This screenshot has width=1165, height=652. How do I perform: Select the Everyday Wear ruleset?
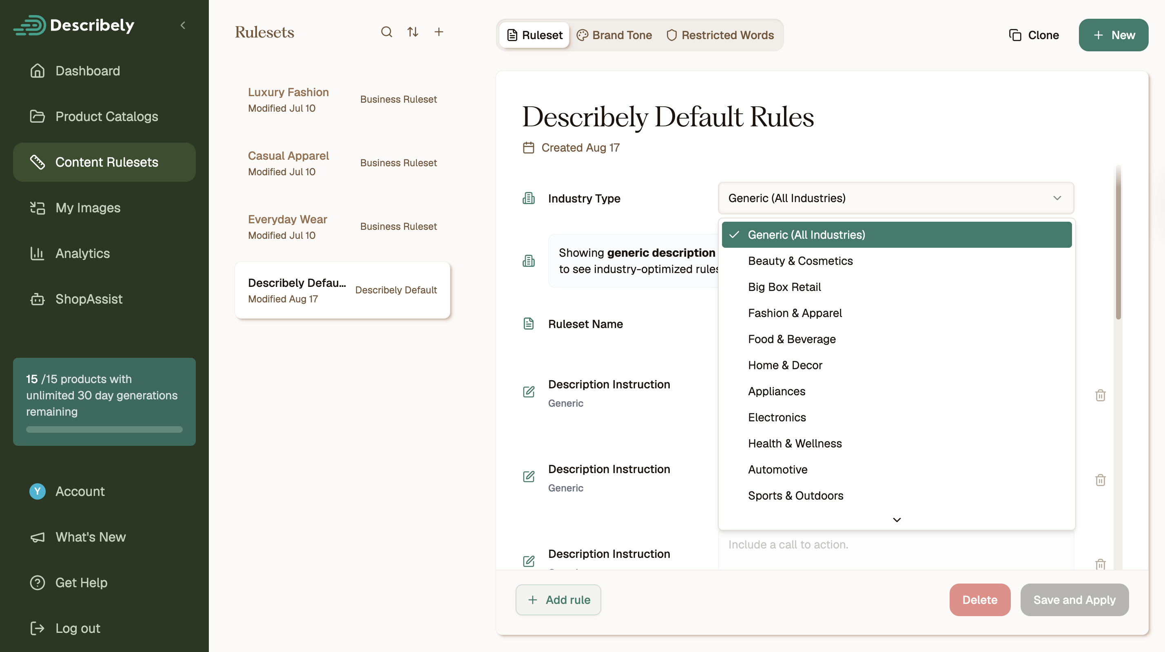342,227
